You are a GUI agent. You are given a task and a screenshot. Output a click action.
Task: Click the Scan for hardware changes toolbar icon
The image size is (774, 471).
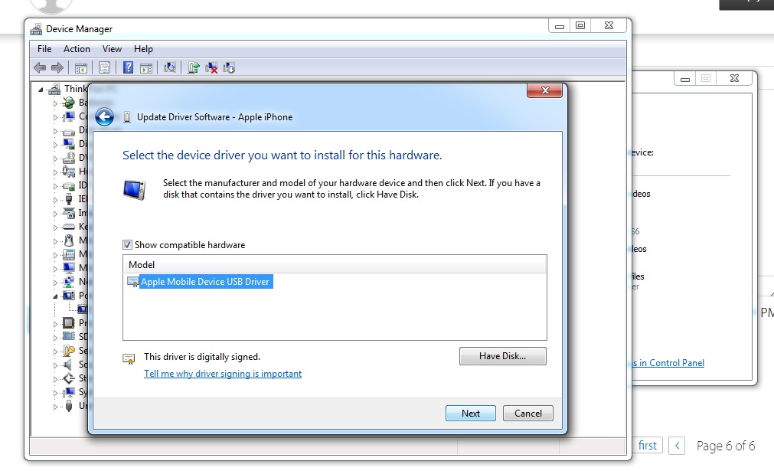(170, 67)
